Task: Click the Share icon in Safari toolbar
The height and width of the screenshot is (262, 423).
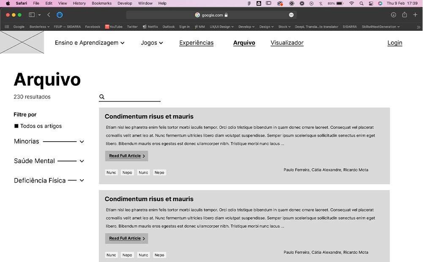Action: coord(404,15)
